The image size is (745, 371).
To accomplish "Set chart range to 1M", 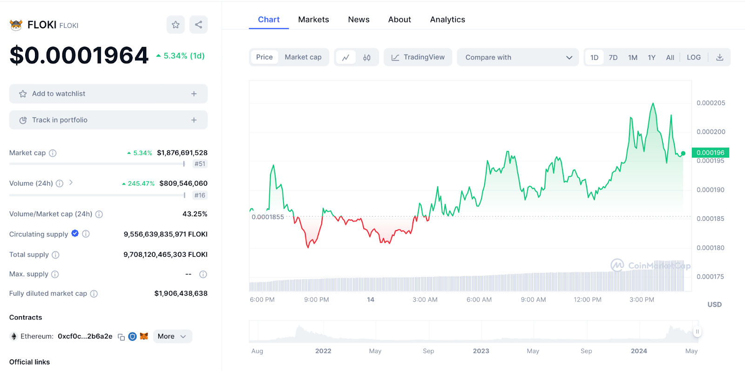I will tap(633, 57).
